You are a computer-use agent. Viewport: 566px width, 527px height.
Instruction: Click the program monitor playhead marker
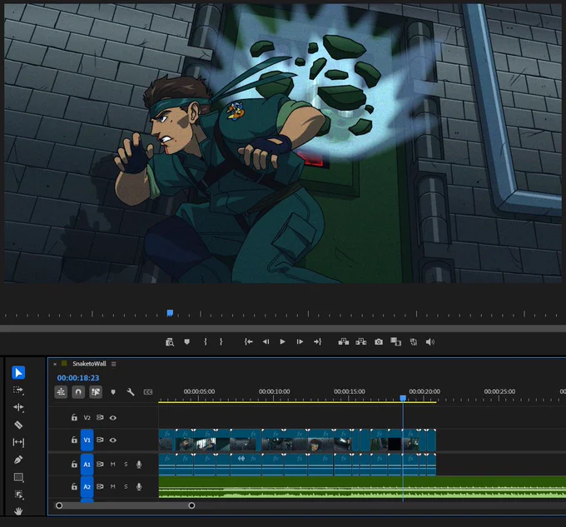tap(170, 313)
